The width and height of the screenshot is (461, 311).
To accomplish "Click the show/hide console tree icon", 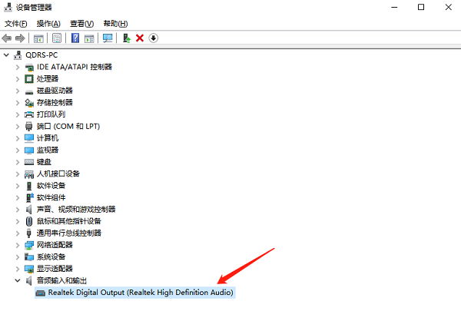I will coord(38,38).
